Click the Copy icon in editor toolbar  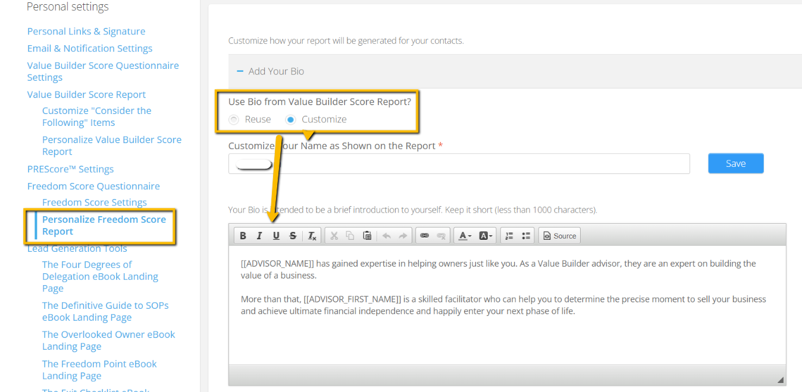[x=350, y=236]
